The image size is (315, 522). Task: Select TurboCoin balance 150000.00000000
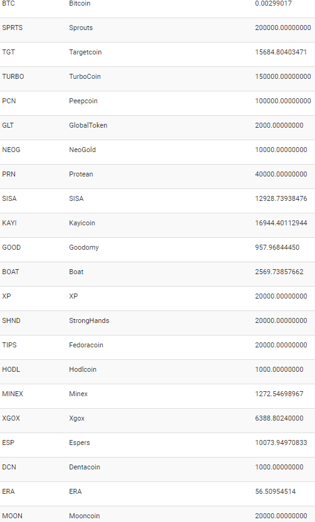[283, 76]
